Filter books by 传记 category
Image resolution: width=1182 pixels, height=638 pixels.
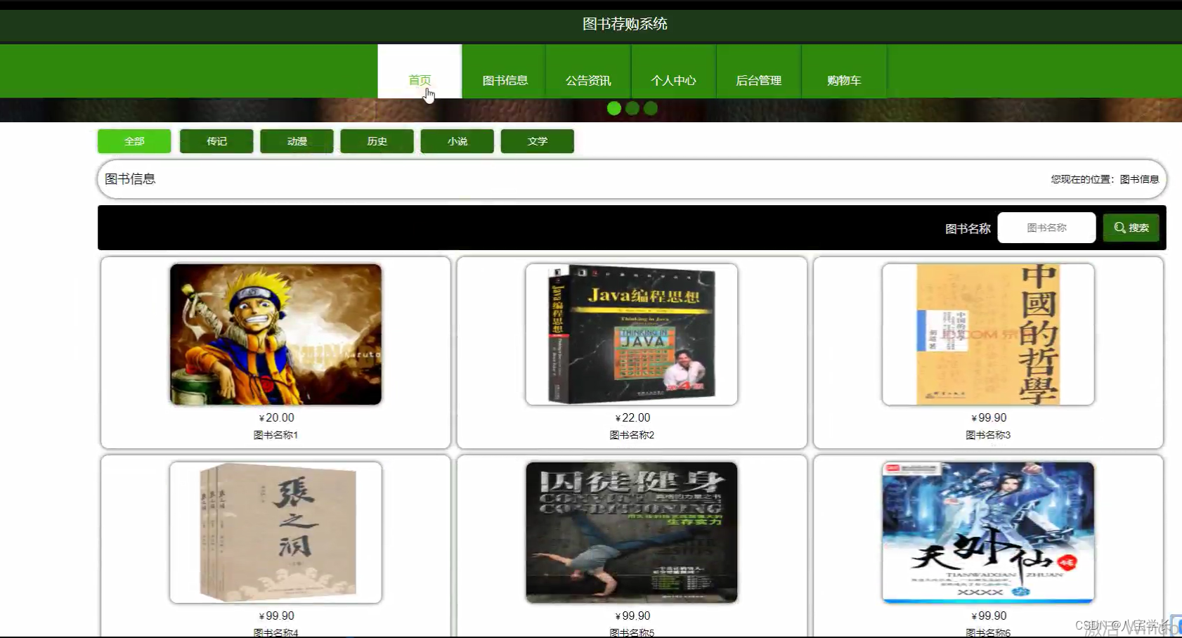(216, 141)
